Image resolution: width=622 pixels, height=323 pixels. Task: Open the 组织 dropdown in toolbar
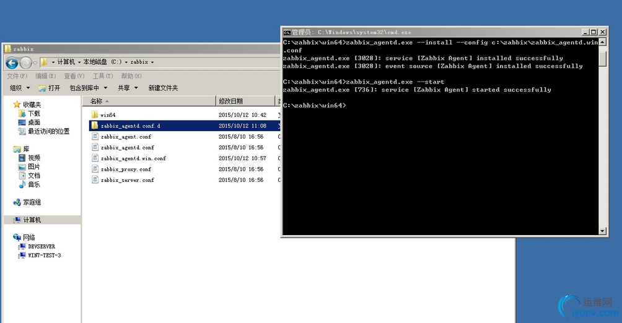point(20,88)
